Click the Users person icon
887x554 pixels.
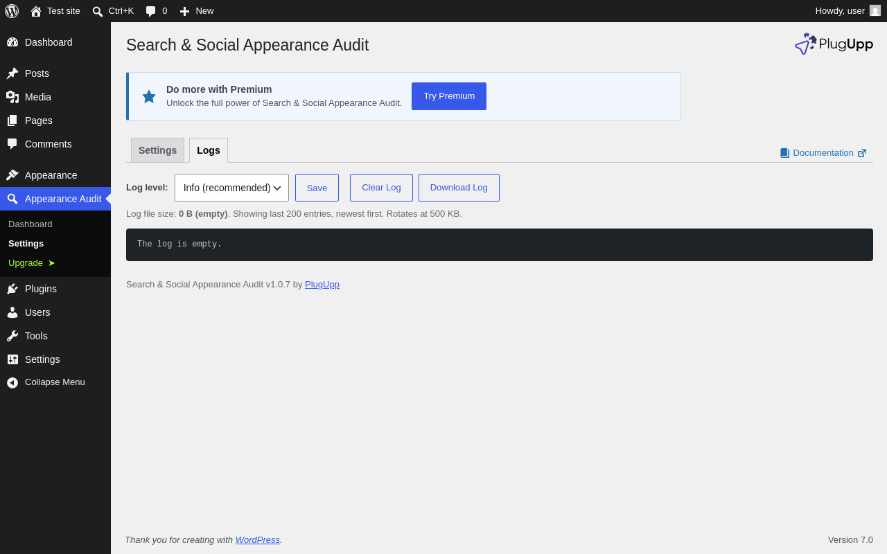[12, 312]
